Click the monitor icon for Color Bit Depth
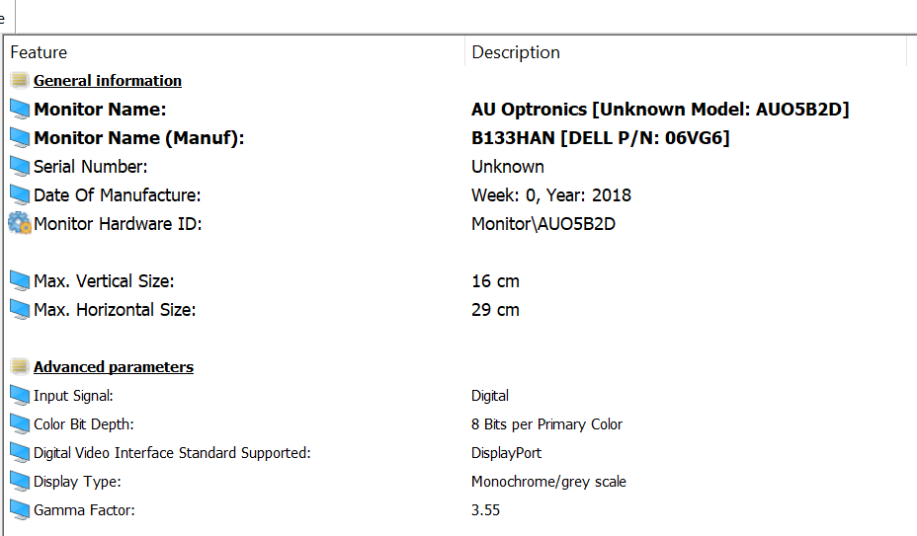Image resolution: width=917 pixels, height=536 pixels. pyautogui.click(x=20, y=424)
